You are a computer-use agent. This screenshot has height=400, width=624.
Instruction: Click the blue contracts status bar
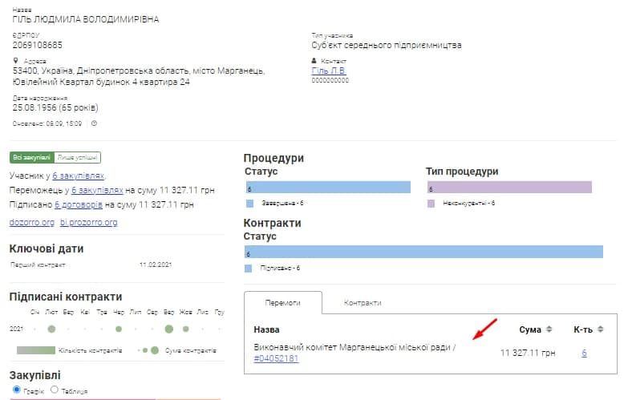423,252
